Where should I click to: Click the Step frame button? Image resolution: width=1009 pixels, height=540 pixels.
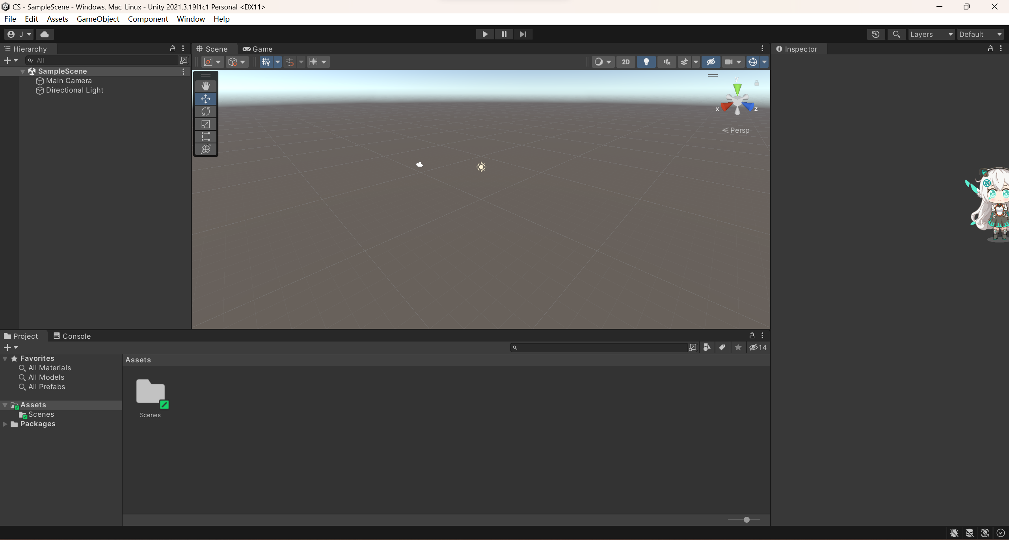[523, 34]
